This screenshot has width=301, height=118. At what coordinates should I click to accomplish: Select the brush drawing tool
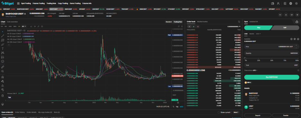[3, 44]
